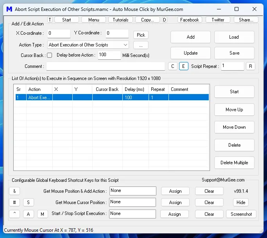
Task: Clear shortcut for Get Mouse Cursor Position
Action: (x=209, y=202)
